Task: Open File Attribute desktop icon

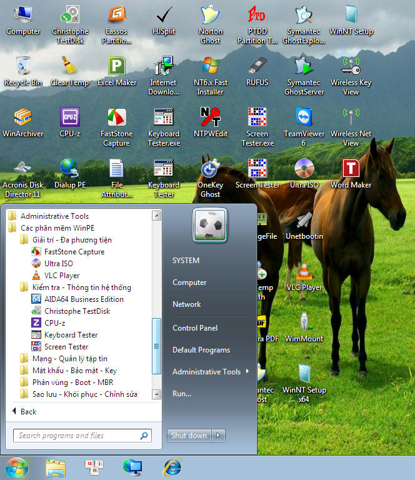Action: (117, 178)
